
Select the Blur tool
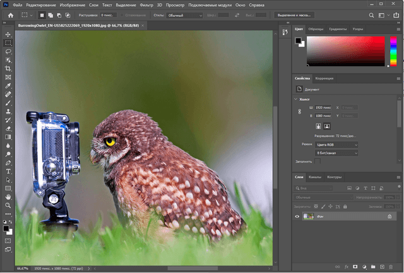click(8, 146)
